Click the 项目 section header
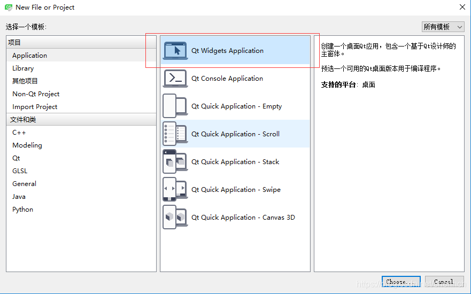Image resolution: width=471 pixels, height=294 pixels. [x=81, y=42]
